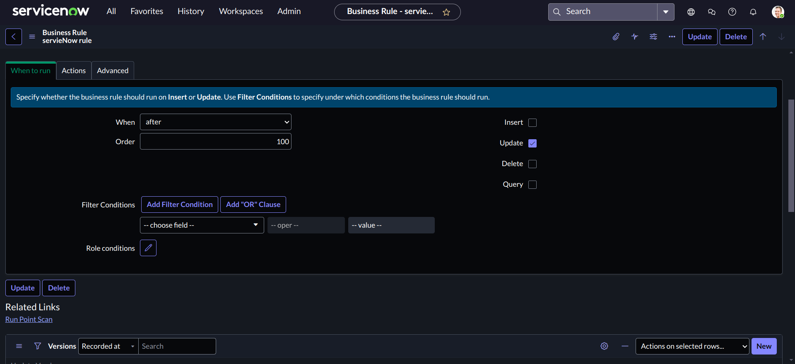Open the help question mark icon

coord(732,12)
